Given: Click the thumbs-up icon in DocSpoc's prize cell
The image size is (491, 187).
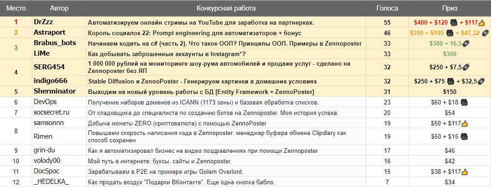Looking at the screenshot, I should pos(465,171).
